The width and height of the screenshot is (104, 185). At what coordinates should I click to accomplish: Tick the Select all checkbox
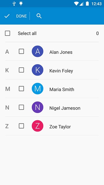click(x=8, y=33)
